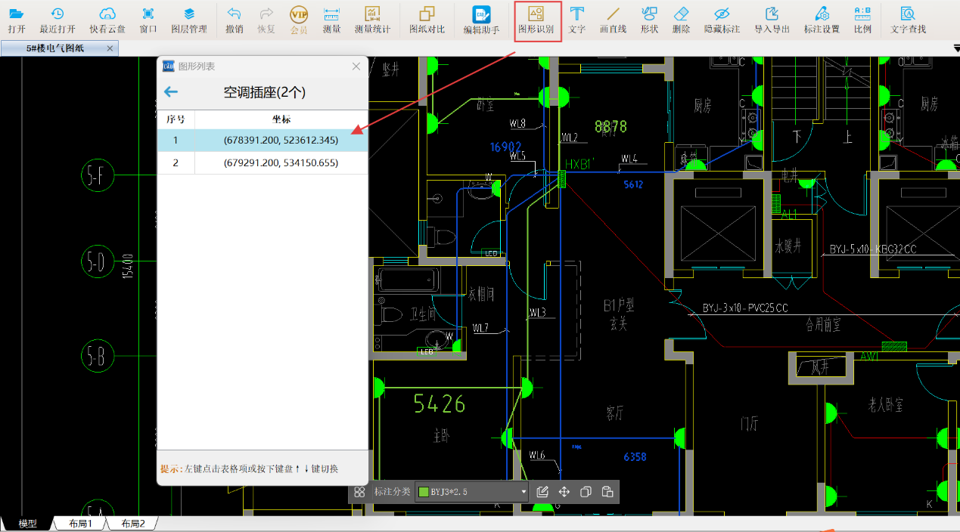
Task: Click the edit annotation icon in bottom toolbar
Action: click(542, 492)
